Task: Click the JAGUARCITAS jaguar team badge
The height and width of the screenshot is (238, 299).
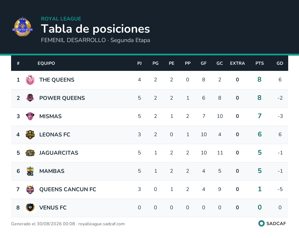Action: [30, 153]
